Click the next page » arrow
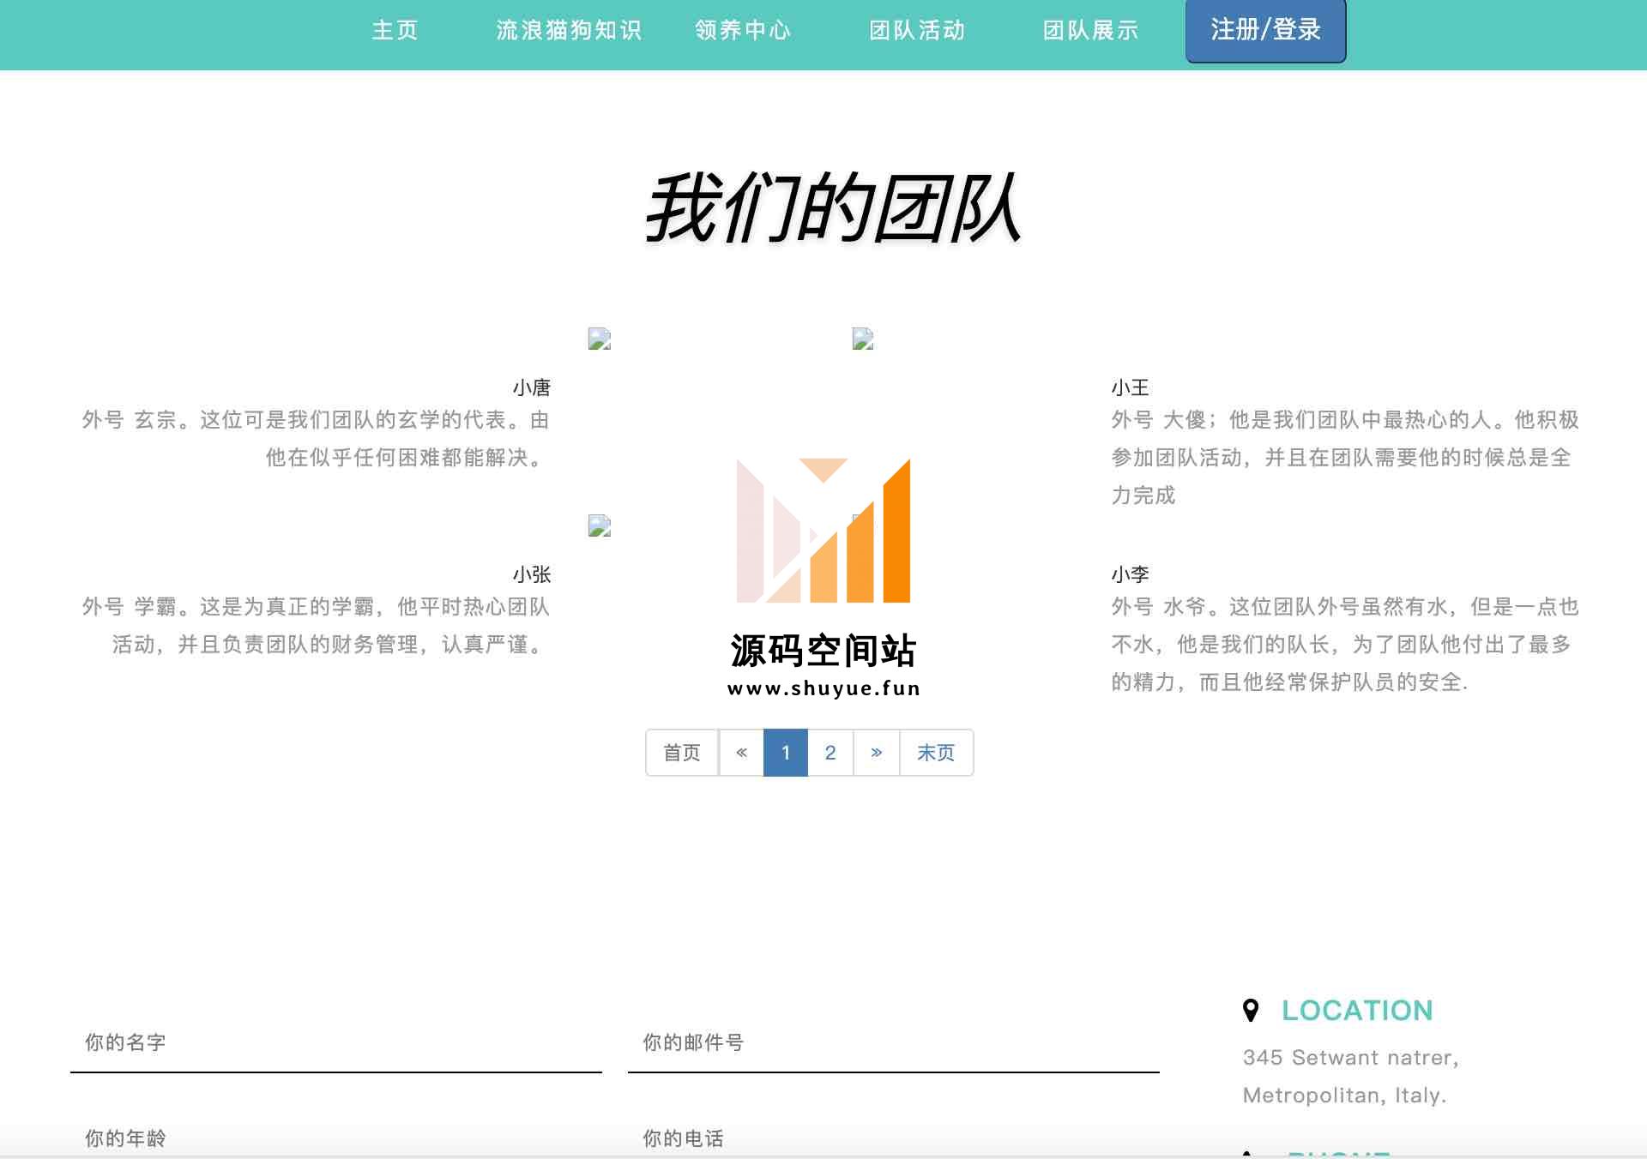1647x1159 pixels. point(877,753)
